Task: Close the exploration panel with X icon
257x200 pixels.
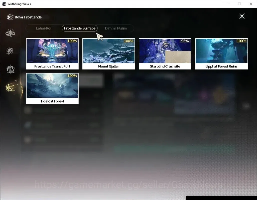Action: pyautogui.click(x=242, y=16)
